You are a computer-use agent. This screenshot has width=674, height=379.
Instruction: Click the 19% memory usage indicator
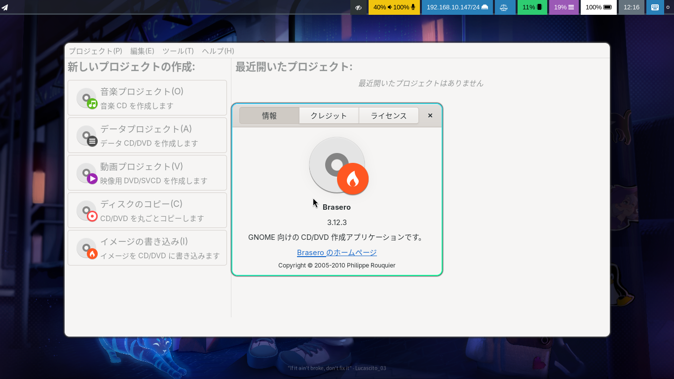click(564, 7)
